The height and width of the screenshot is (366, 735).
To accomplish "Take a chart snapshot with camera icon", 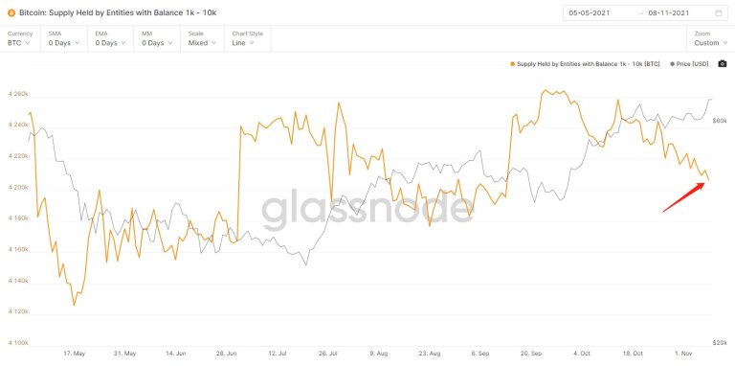I will pos(722,64).
